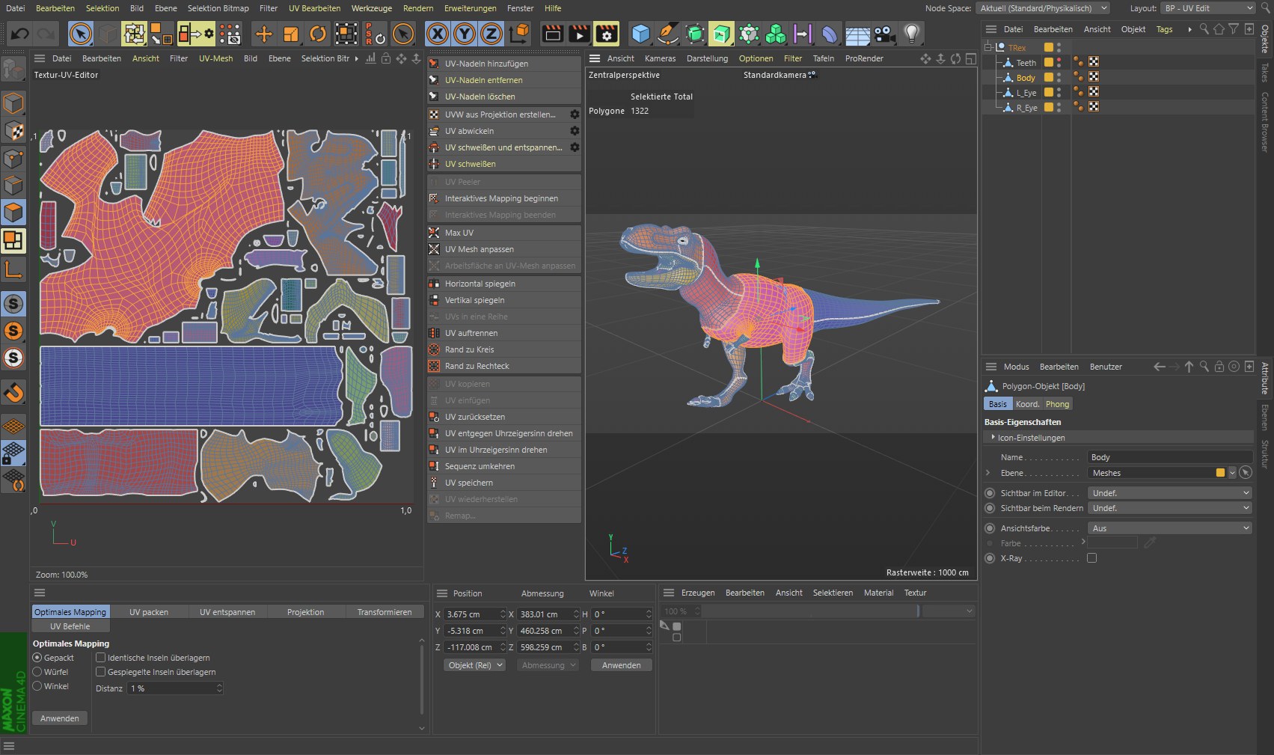Click Anwenden button under Optimales Mapping
The height and width of the screenshot is (755, 1274).
[60, 718]
